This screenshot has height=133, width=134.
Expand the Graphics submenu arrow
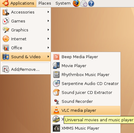(x=48, y=30)
